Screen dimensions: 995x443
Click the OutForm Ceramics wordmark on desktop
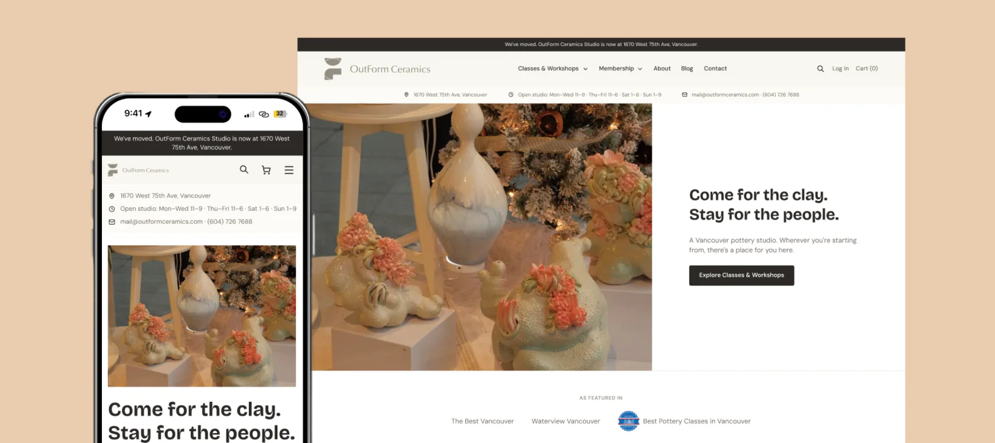[390, 69]
